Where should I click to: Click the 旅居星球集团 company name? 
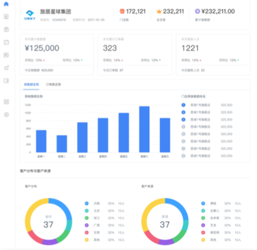pos(55,12)
